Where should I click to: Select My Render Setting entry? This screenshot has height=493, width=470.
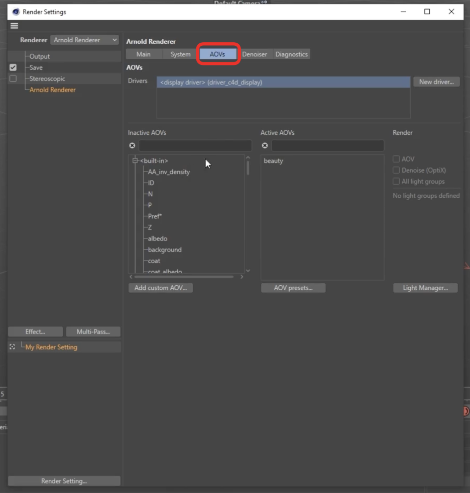(51, 347)
